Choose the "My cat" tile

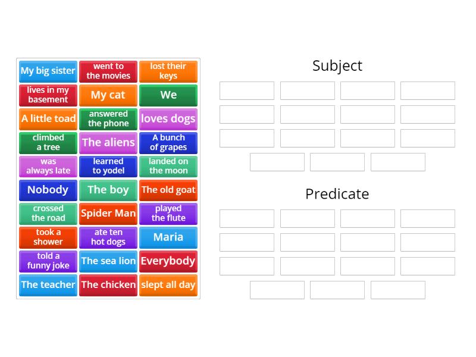[108, 95]
